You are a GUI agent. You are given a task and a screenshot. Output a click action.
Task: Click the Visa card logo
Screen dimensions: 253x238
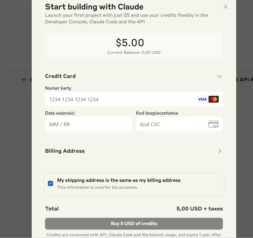click(202, 99)
